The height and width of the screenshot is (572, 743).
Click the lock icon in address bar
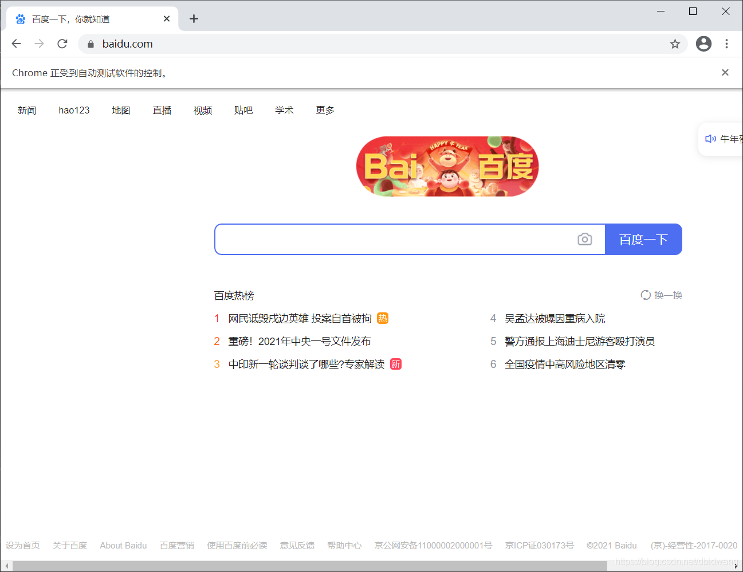click(91, 44)
